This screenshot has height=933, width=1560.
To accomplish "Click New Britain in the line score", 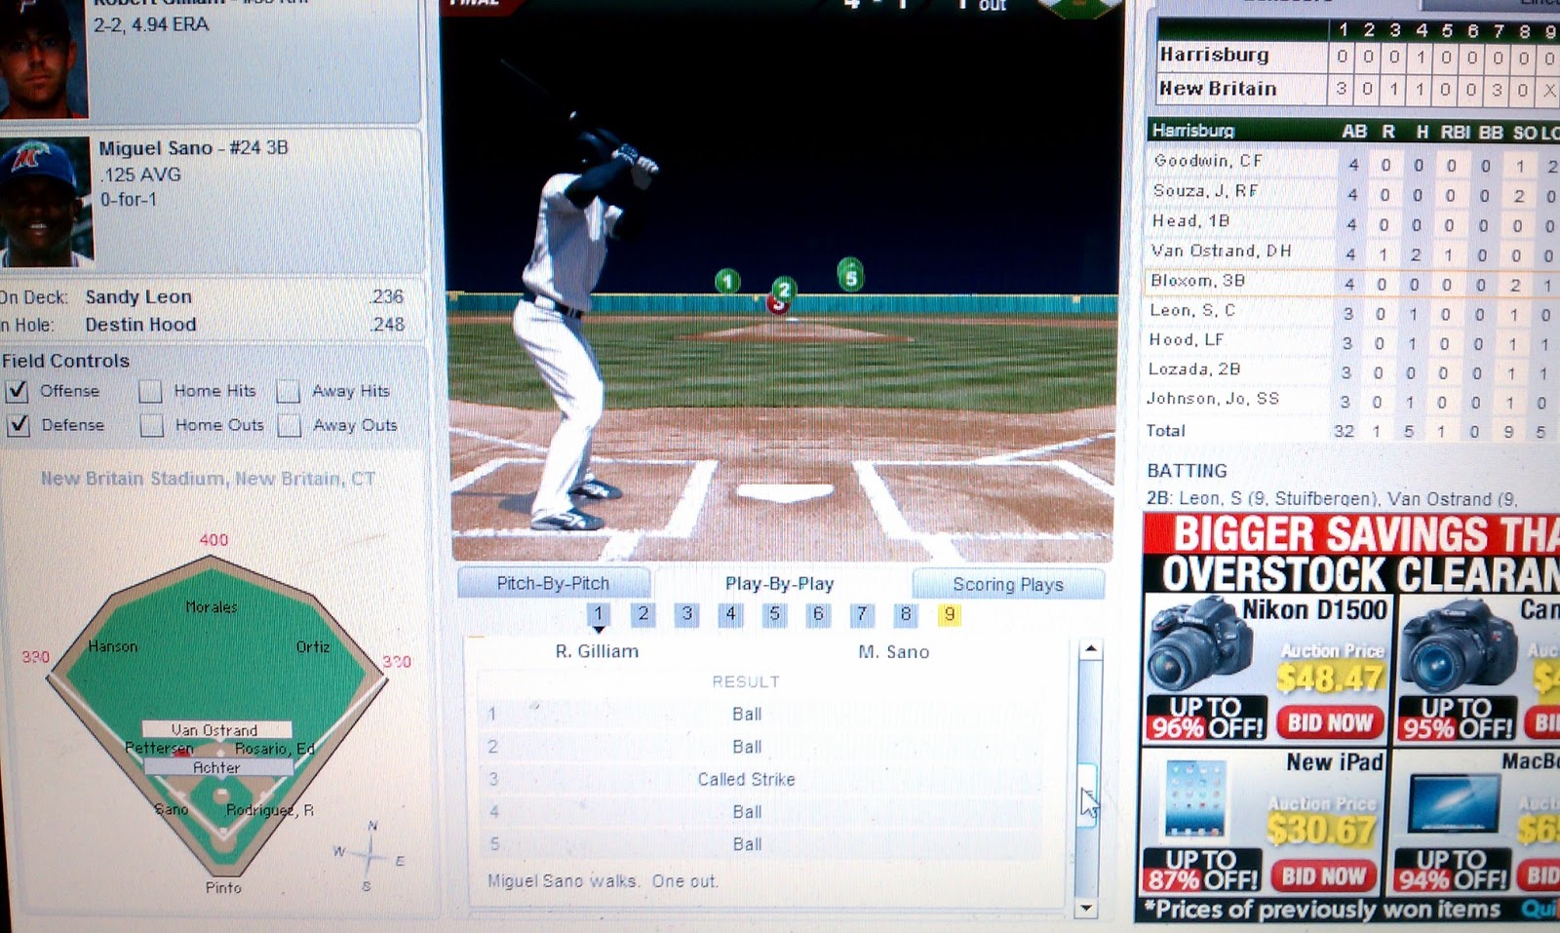I will pyautogui.click(x=1218, y=89).
